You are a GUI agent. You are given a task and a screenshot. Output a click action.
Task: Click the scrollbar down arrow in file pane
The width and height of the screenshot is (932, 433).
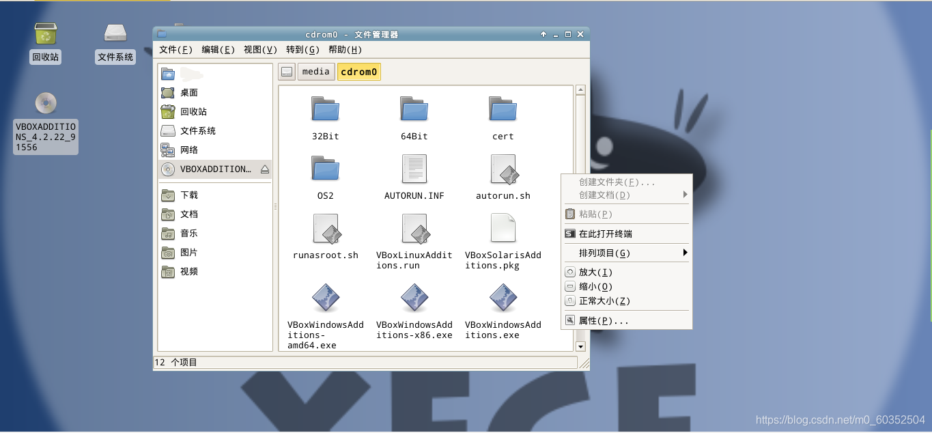[x=581, y=346]
